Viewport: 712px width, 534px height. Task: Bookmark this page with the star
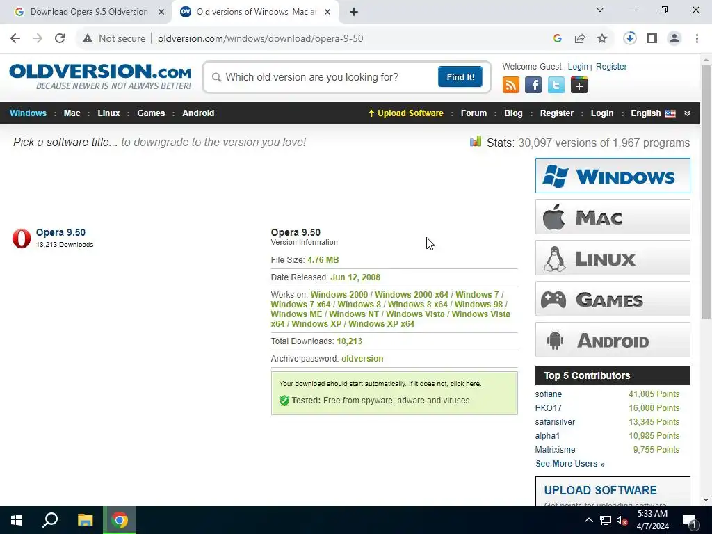(x=602, y=39)
